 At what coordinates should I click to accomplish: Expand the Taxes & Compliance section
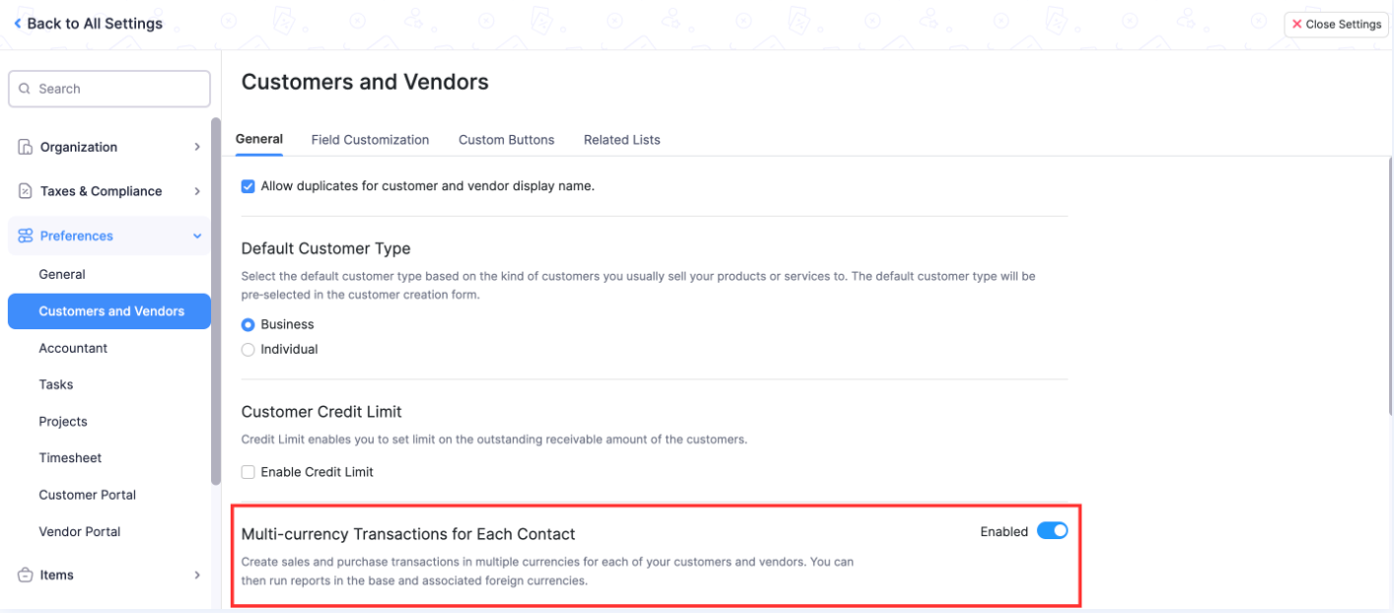point(197,191)
